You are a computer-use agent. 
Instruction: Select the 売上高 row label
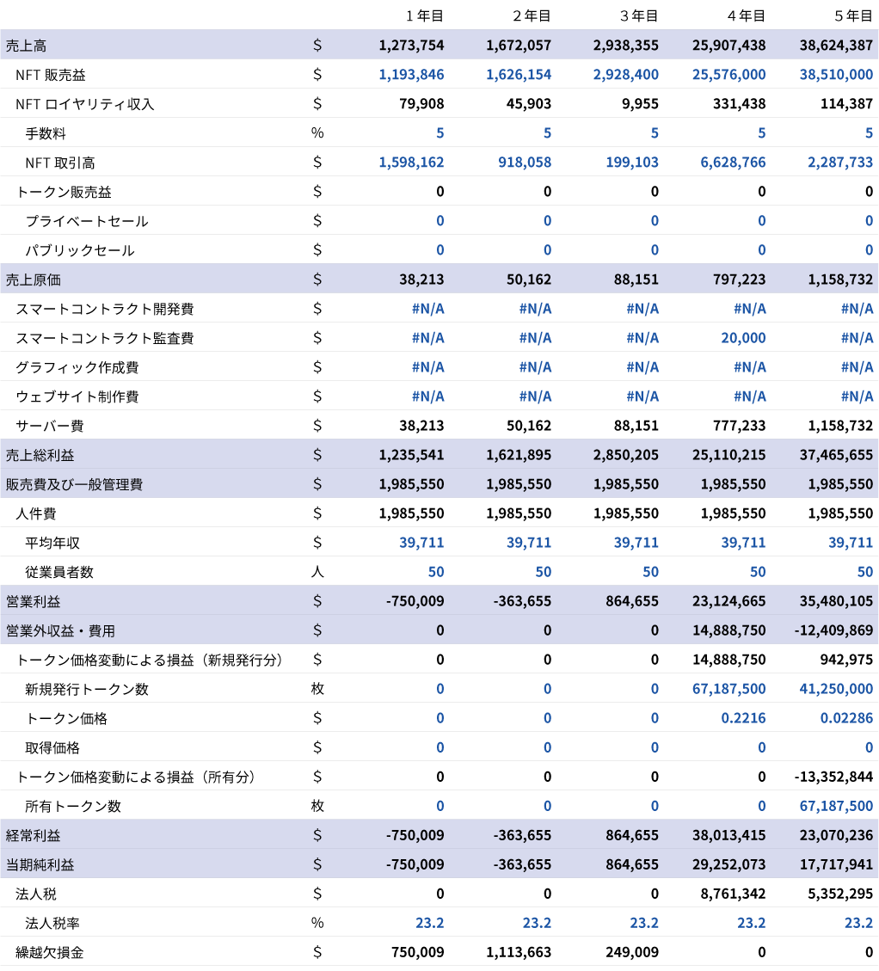pyautogui.click(x=26, y=46)
